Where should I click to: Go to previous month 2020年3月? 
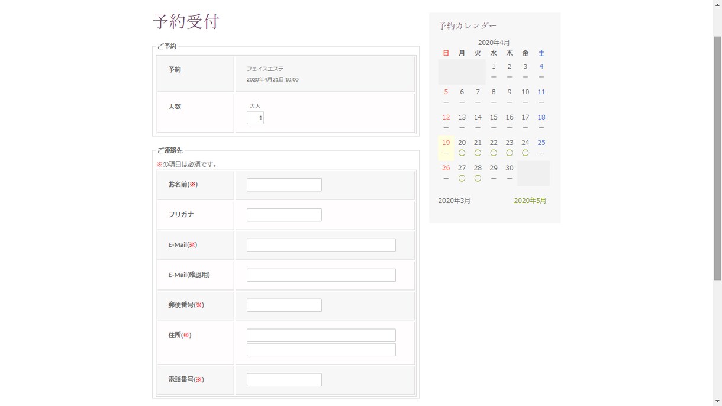(454, 201)
